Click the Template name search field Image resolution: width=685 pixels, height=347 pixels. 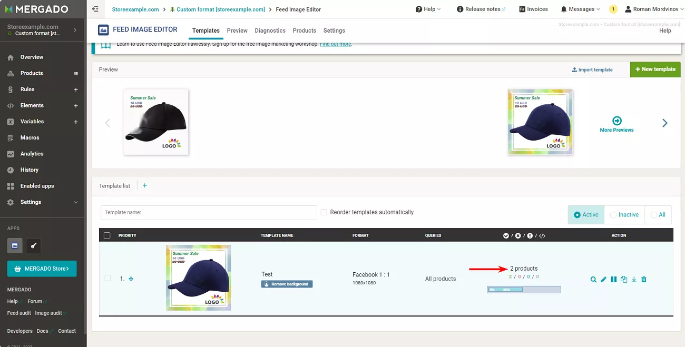point(209,213)
